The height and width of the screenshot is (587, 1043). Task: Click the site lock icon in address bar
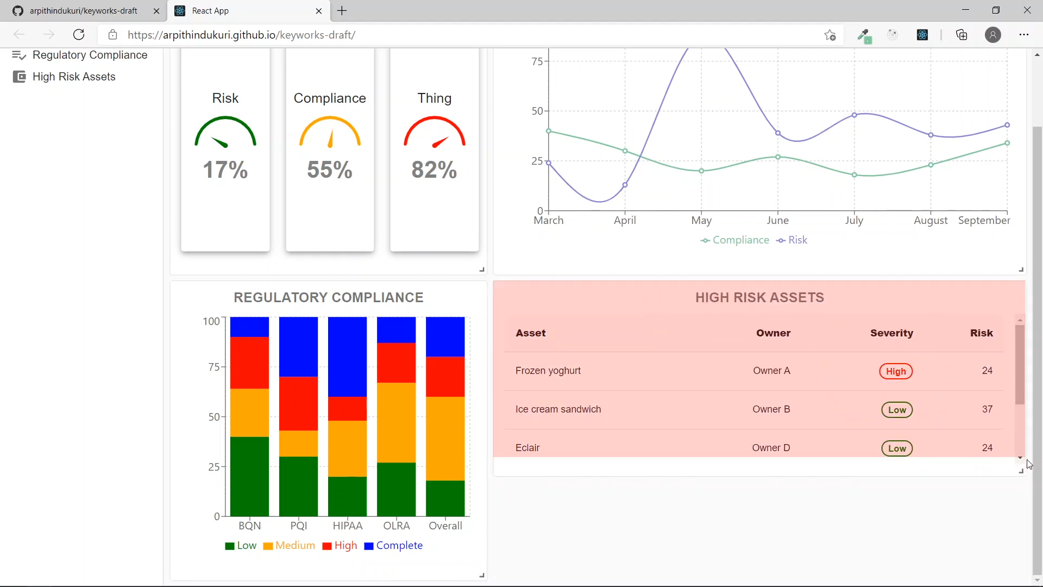tap(112, 35)
